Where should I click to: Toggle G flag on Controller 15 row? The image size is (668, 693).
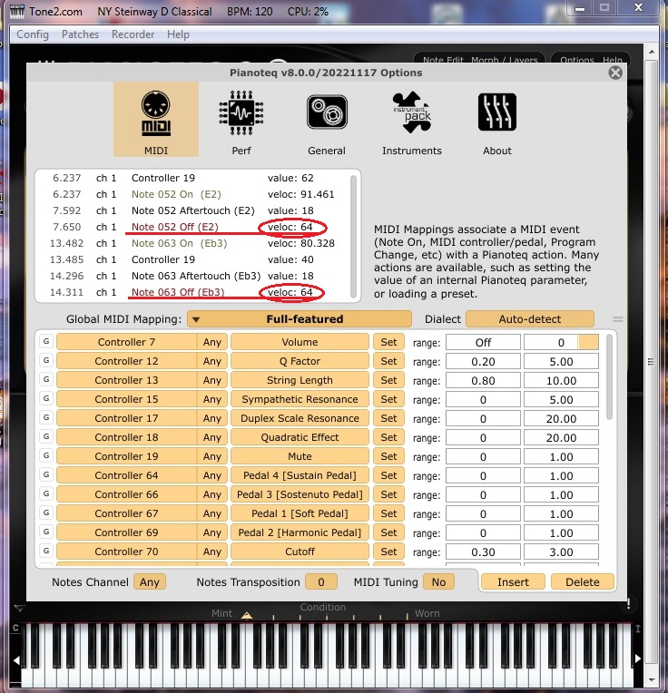point(46,398)
